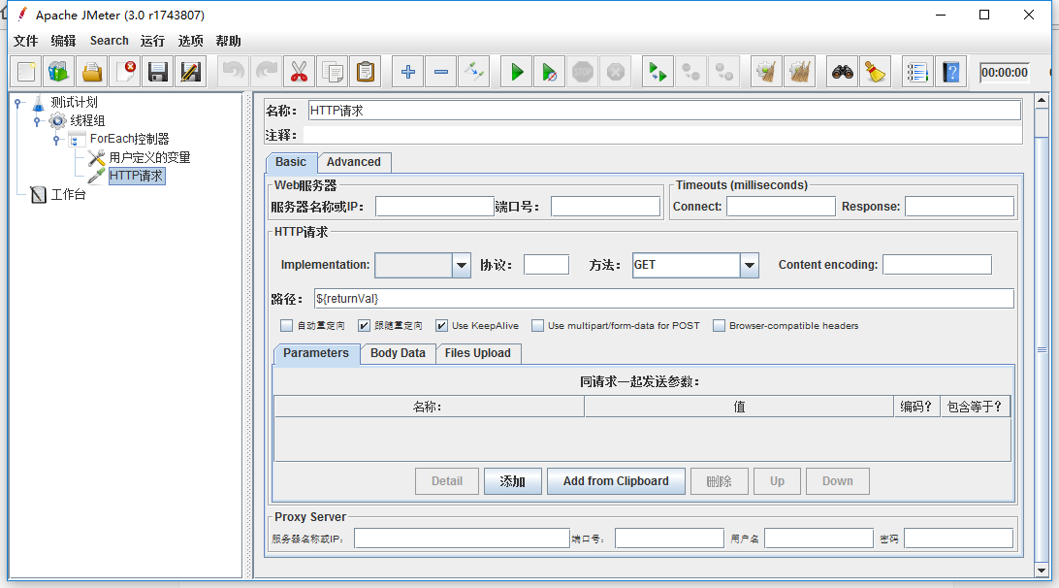Cut selection with scissors icon
Image resolution: width=1059 pixels, height=588 pixels.
(300, 72)
